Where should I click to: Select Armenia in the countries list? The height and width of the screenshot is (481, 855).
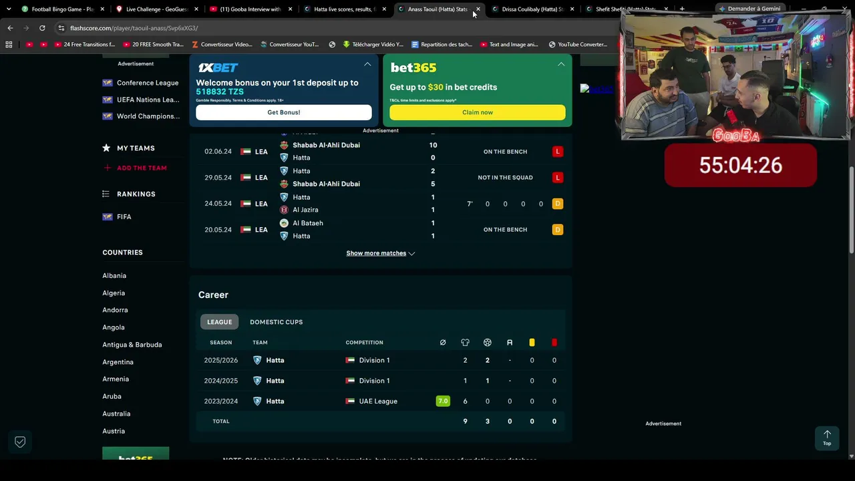tap(116, 379)
